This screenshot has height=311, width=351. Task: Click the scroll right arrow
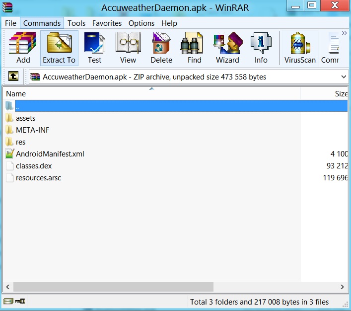pos(342,287)
